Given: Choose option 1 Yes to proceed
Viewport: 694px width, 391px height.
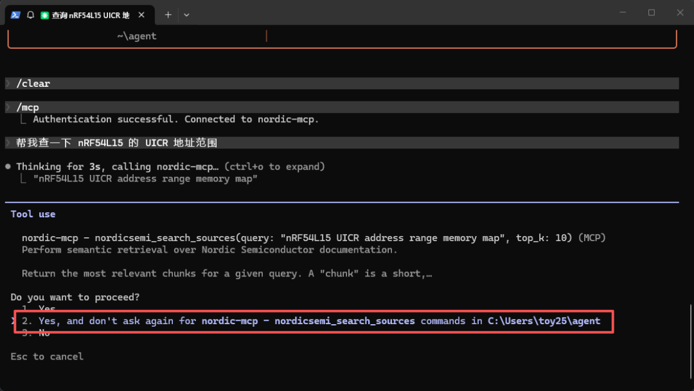Looking at the screenshot, I should click(39, 307).
